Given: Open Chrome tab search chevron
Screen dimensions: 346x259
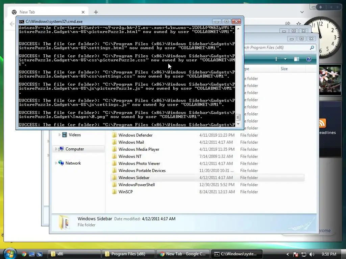Looking at the screenshot, I should 302,12.
